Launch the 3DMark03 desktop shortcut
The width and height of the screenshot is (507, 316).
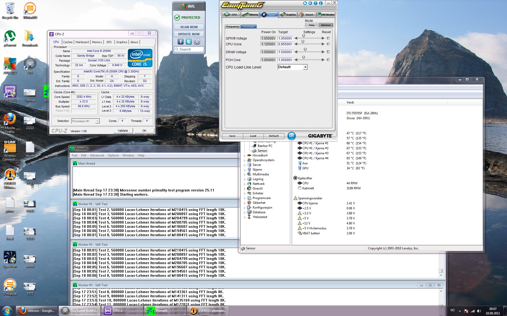coord(30,11)
